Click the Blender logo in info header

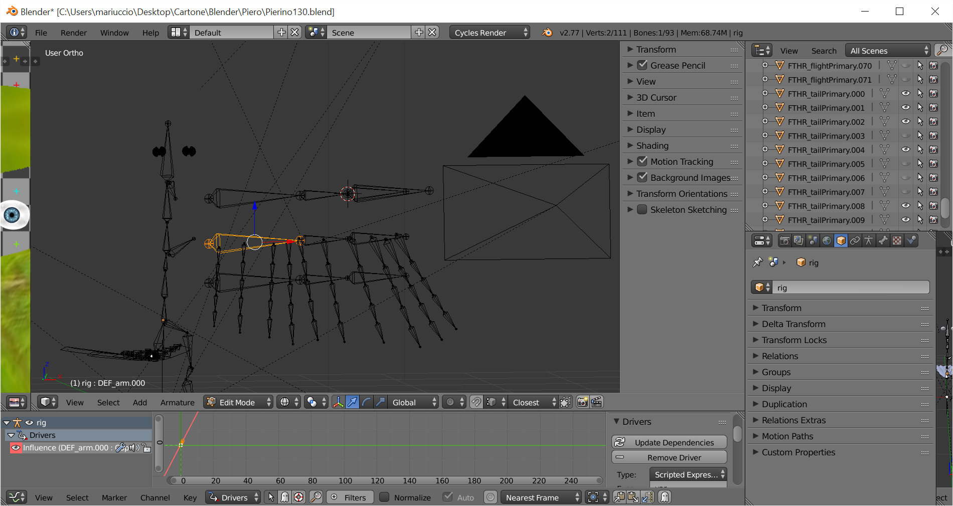[x=547, y=33]
